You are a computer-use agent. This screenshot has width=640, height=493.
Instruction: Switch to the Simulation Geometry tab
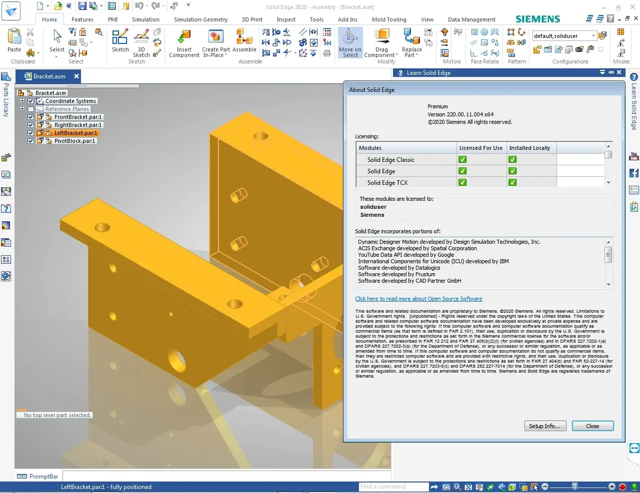(200, 19)
